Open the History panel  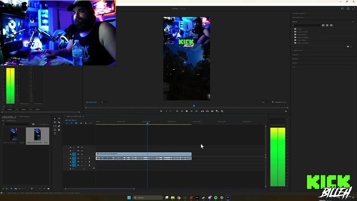point(295,63)
